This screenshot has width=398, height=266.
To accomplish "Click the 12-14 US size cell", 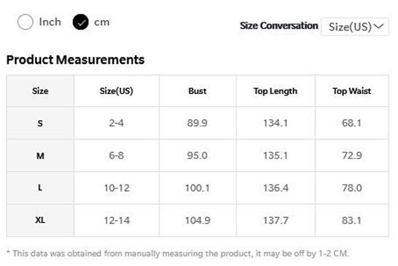I will point(116,220).
